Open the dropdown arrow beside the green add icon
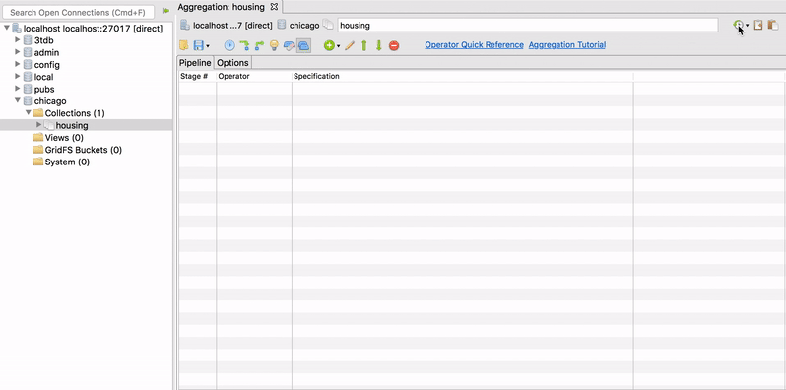The width and height of the screenshot is (786, 390). [748, 25]
